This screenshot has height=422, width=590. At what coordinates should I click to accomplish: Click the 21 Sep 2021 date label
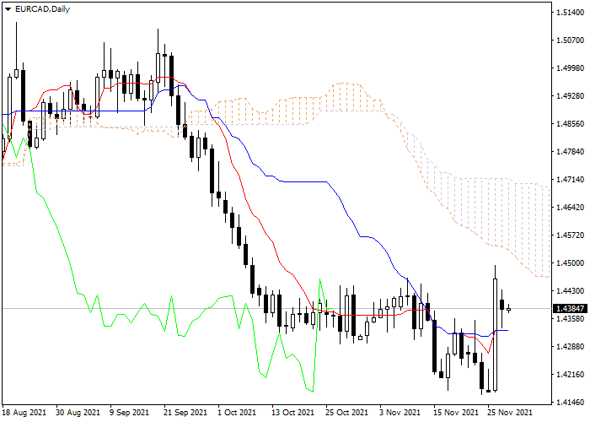(x=186, y=413)
